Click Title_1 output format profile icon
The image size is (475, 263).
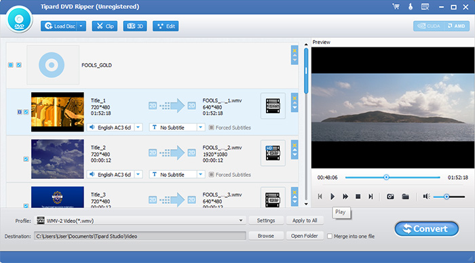(273, 106)
